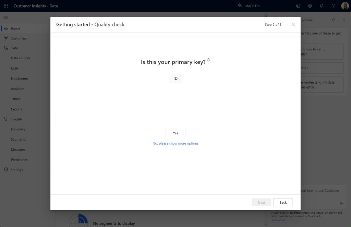
Task: Open the user profile avatar
Action: 345,6
